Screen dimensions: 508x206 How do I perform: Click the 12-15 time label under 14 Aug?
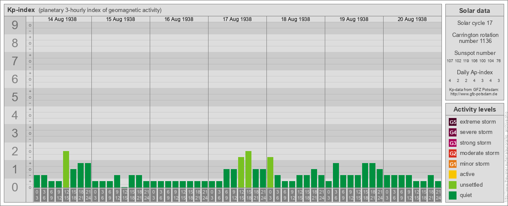click(66, 195)
